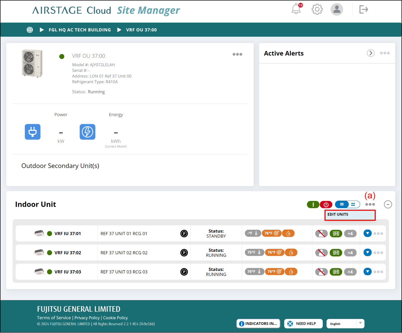Open the VRF OU 37:00 three-dot menu
This screenshot has width=402, height=333.
coord(237,54)
